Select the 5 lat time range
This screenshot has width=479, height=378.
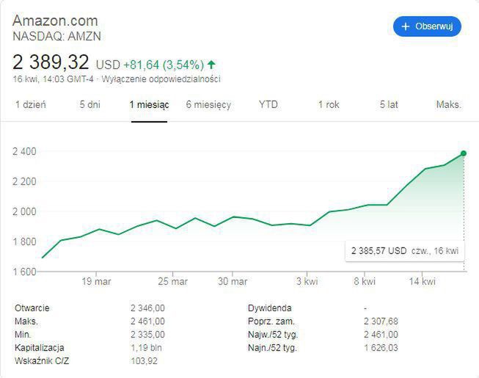click(389, 104)
